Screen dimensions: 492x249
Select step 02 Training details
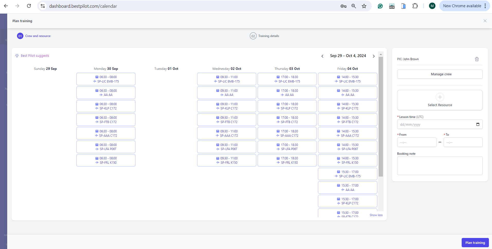click(x=264, y=36)
